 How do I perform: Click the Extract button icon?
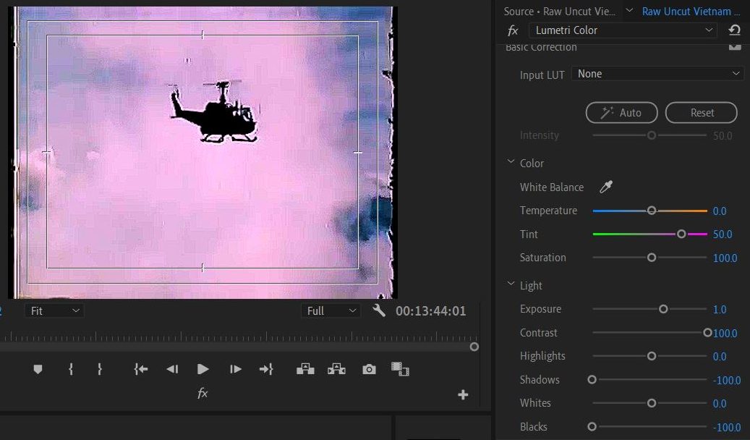(x=337, y=369)
